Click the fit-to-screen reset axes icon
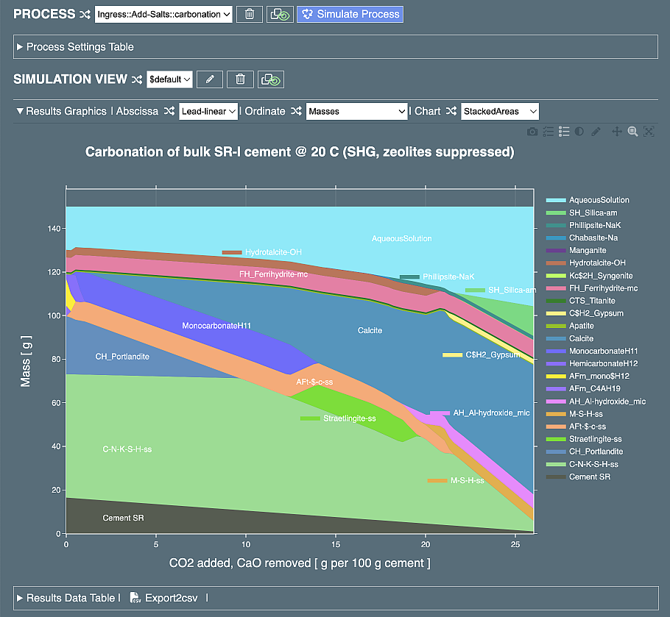 click(649, 132)
